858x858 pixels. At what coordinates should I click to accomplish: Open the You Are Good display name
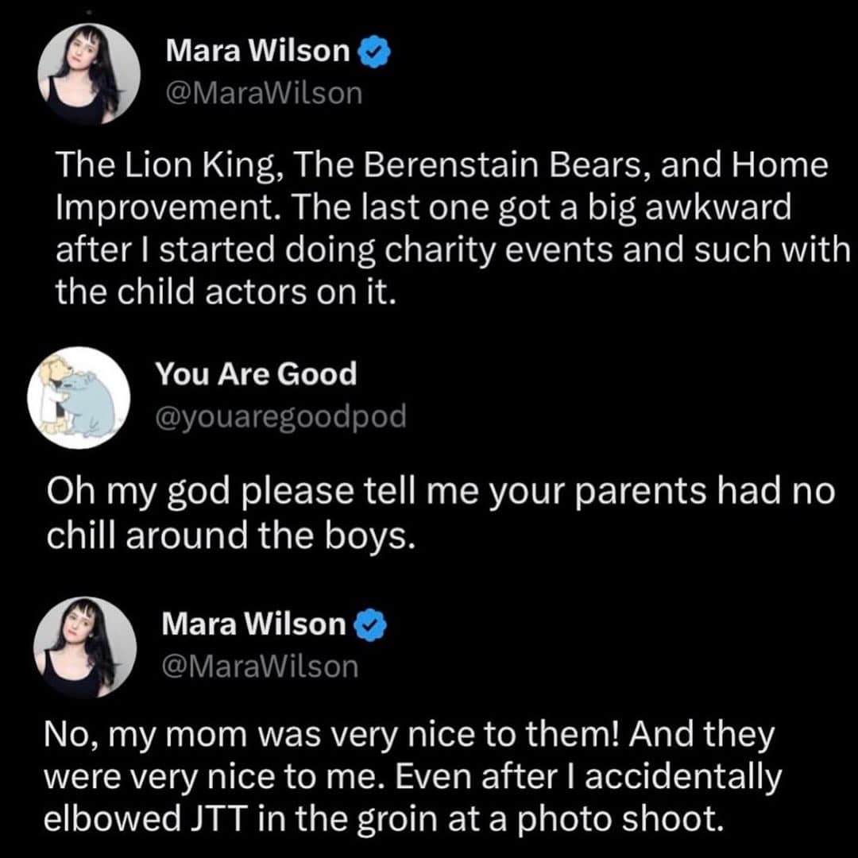click(x=255, y=373)
